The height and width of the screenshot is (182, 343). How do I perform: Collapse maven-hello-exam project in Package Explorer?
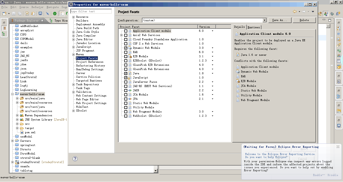pyautogui.click(x=13, y=94)
